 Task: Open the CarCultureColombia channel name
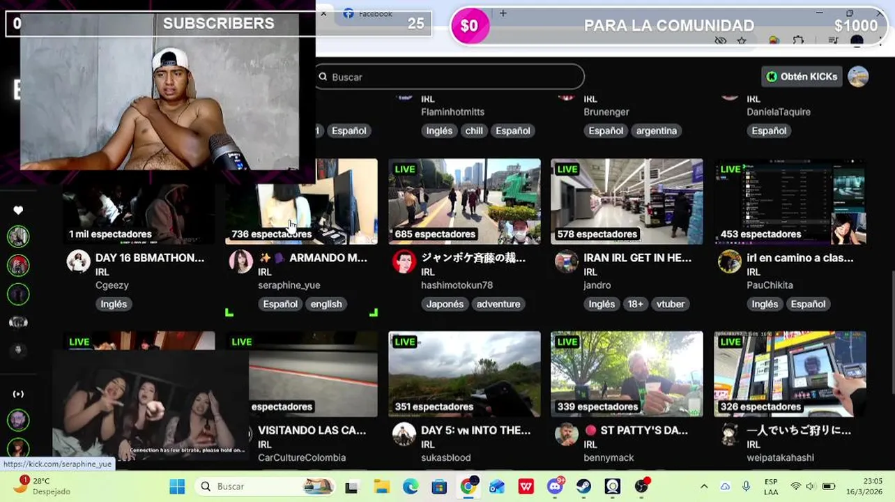(x=302, y=457)
